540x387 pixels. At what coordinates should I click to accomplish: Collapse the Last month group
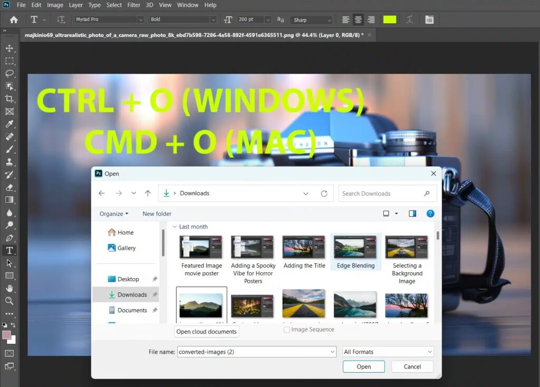pyautogui.click(x=175, y=227)
